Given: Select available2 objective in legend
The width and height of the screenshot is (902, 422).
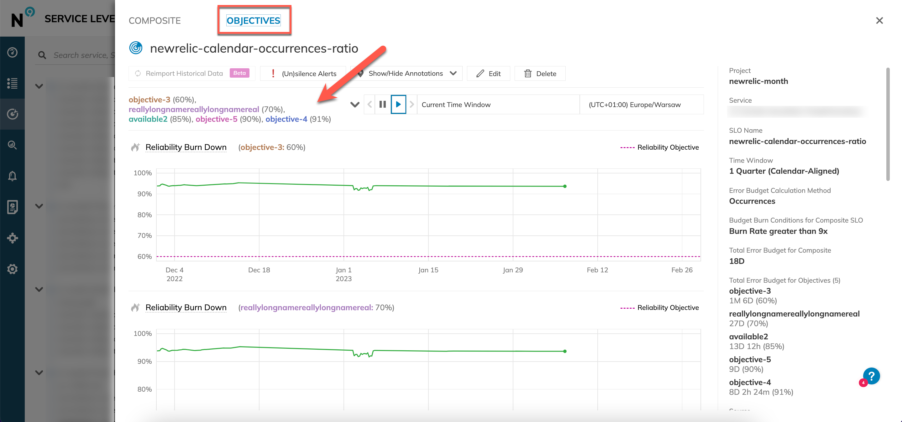Looking at the screenshot, I should [x=148, y=119].
